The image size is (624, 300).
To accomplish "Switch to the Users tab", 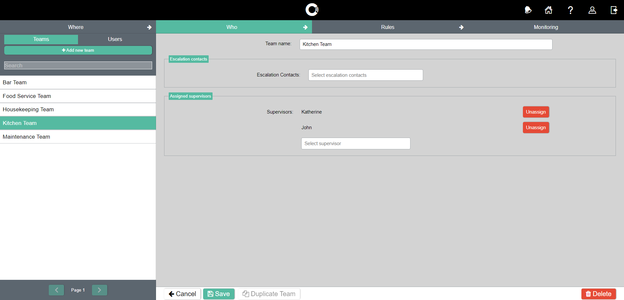I will click(x=115, y=39).
